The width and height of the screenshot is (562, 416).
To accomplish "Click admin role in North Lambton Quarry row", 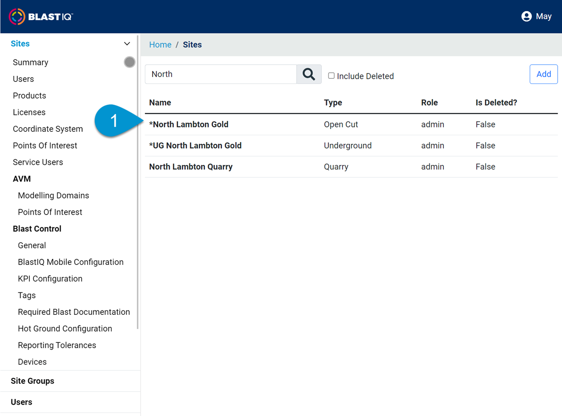I will click(433, 167).
